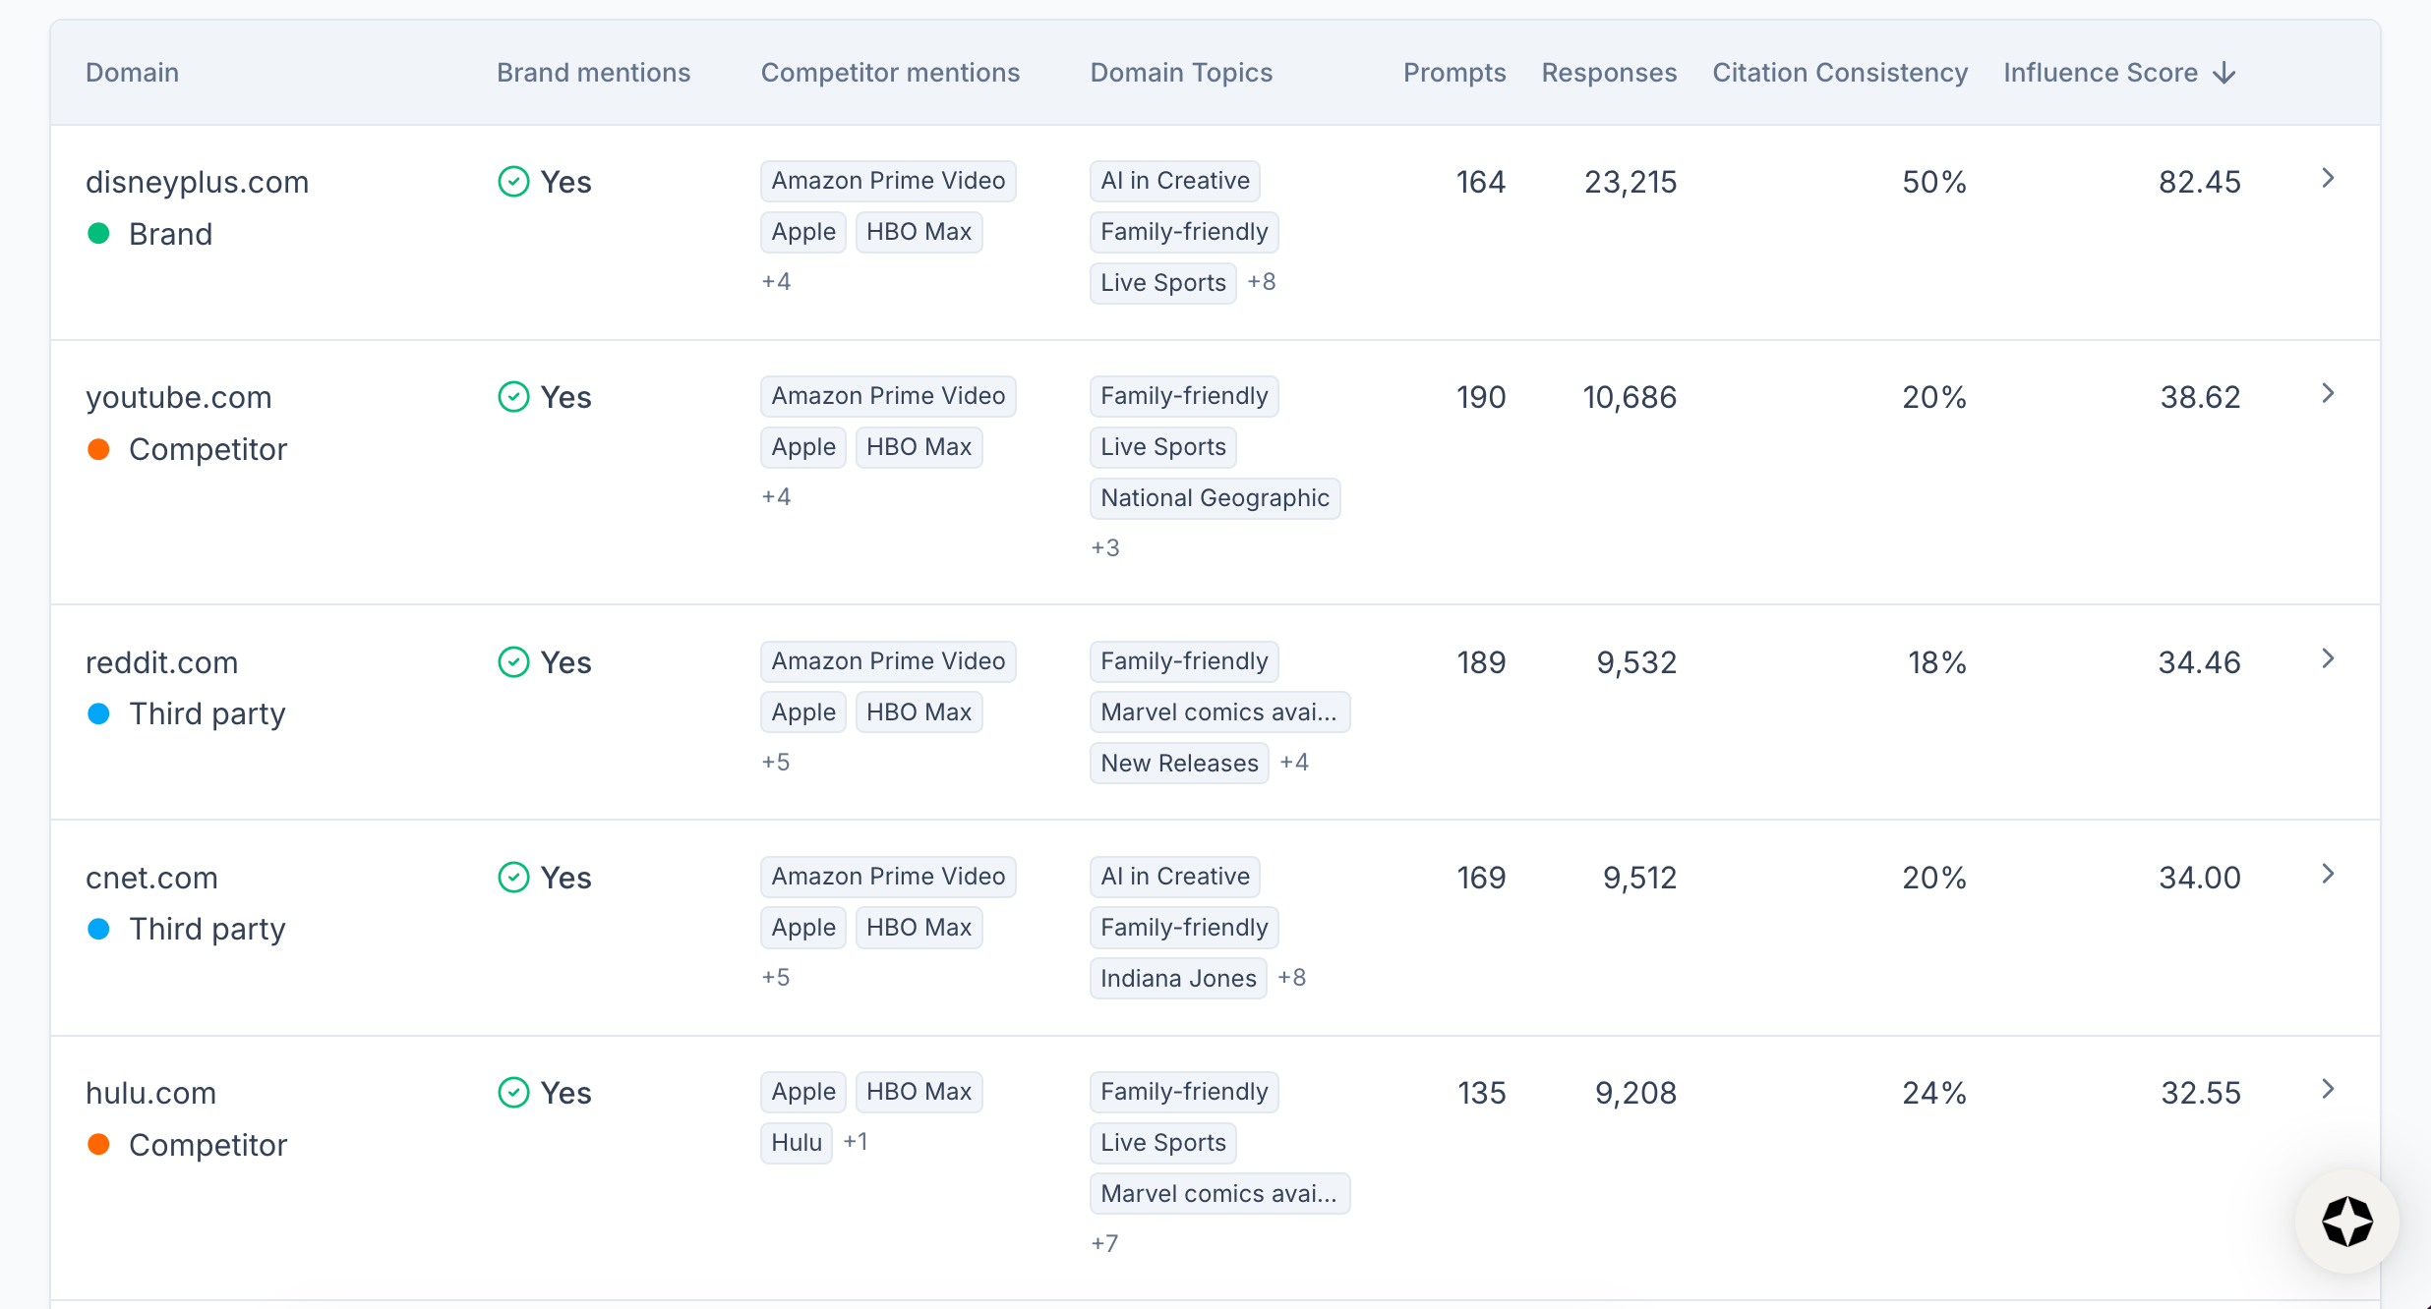Sort by Responses column header
The width and height of the screenshot is (2431, 1309).
tap(1609, 73)
